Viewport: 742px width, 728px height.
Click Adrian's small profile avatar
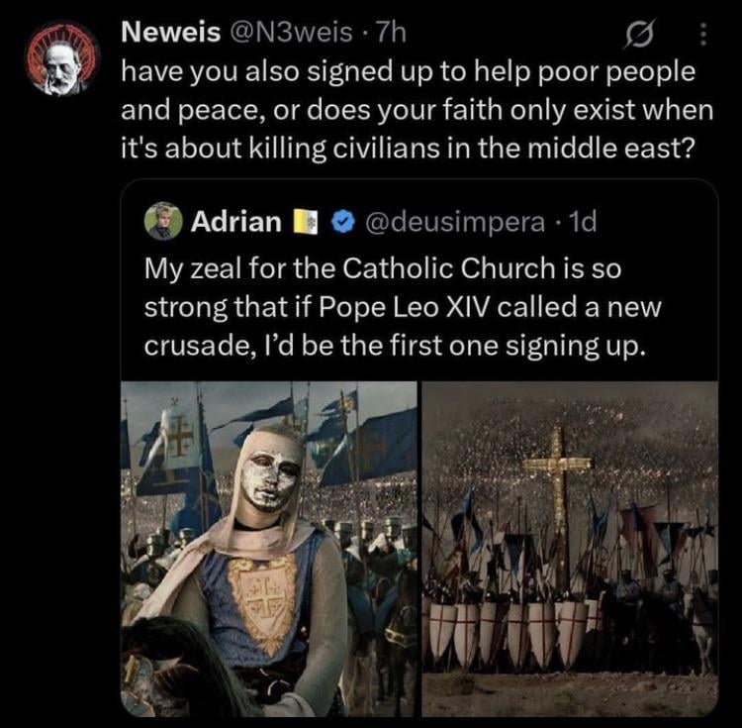click(161, 221)
